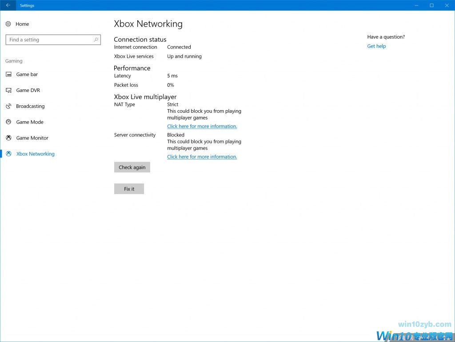Viewport: 455px width, 342px height.
Task: Click the back arrow in the title bar
Action: click(8, 5)
